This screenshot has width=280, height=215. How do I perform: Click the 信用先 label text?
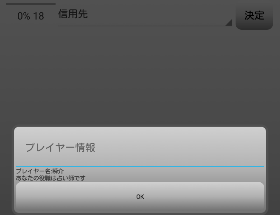pos(73,14)
